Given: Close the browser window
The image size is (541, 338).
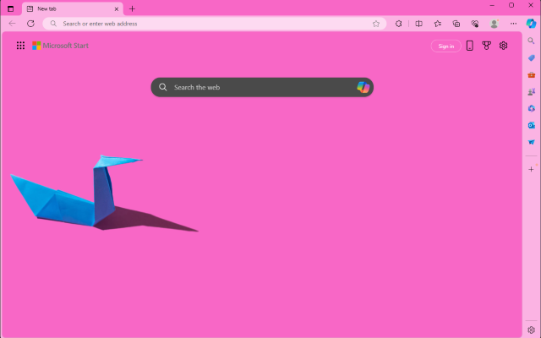Looking at the screenshot, I should [531, 5].
